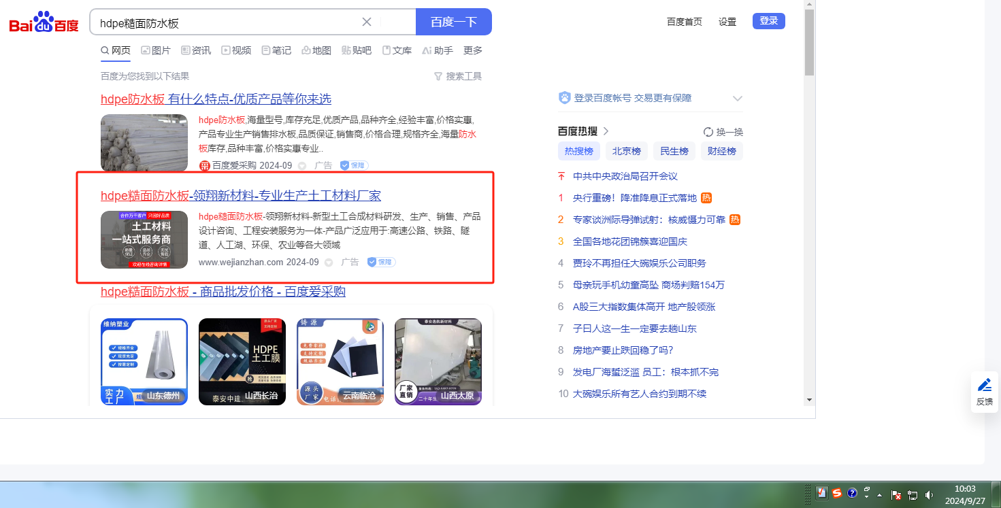The image size is (1001, 508).
Task: Click the 反馈 feedback button
Action: coord(985,392)
